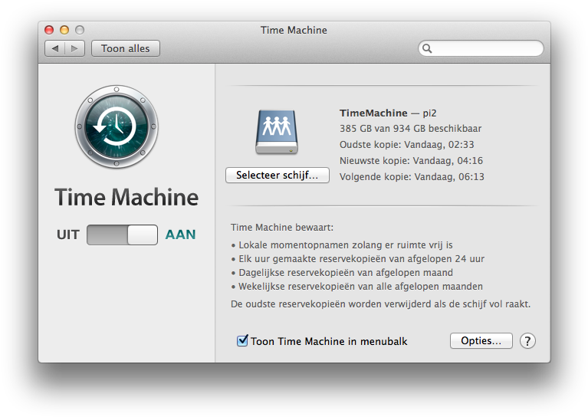Click the Lokale momentopnamen bullet line
Screen dimensions: 588x417
pyautogui.click(x=342, y=245)
